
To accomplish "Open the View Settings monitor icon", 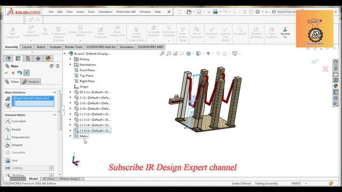I will pyautogui.click(x=235, y=53).
